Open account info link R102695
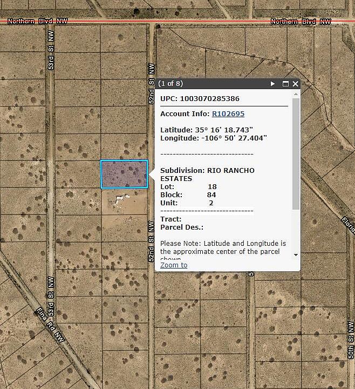The image size is (355, 389). pos(228,114)
